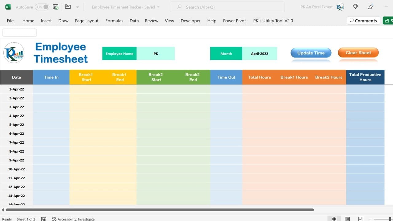
Task: Switch to the Home tab
Action: click(28, 21)
